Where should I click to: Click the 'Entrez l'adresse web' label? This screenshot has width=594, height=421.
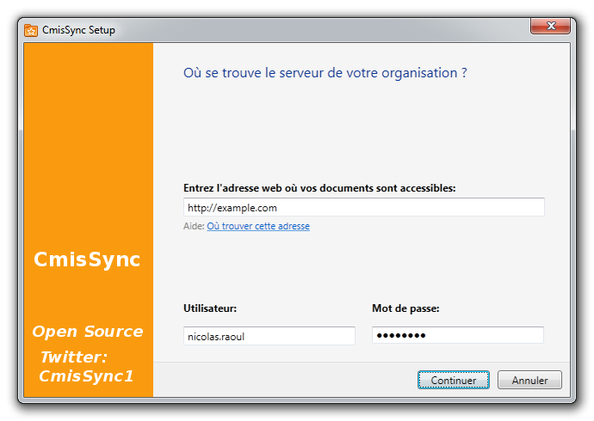[319, 188]
